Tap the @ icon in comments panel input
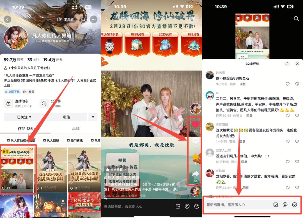Viewport: 303px width, 218px height. coord(285,205)
